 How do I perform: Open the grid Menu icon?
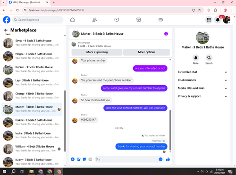coord(209,20)
